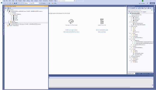This screenshot has width=156, height=90.
Task: Click the Properties wrench icon in Solution Explorer
Action: 148,8
